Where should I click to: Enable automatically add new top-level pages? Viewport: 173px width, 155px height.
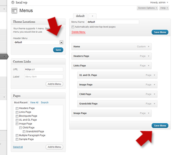click(x=73, y=27)
